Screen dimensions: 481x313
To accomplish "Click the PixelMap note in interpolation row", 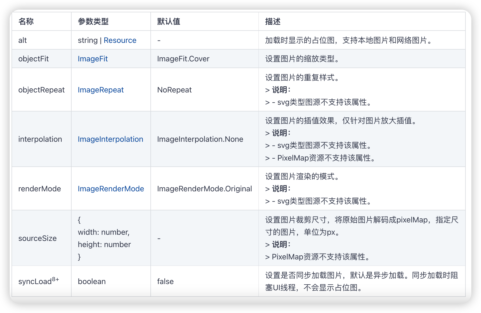I will 320,158.
